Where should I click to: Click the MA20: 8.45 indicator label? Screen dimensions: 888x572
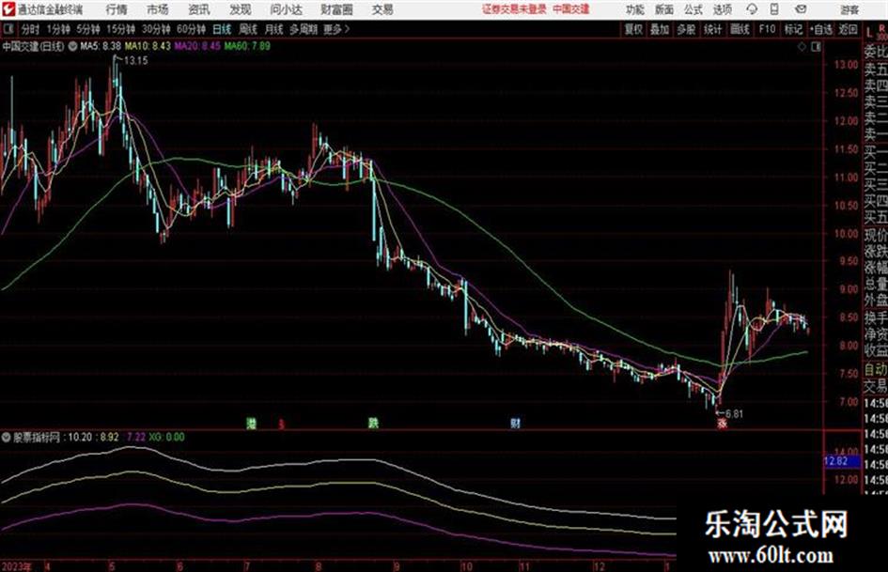[197, 46]
